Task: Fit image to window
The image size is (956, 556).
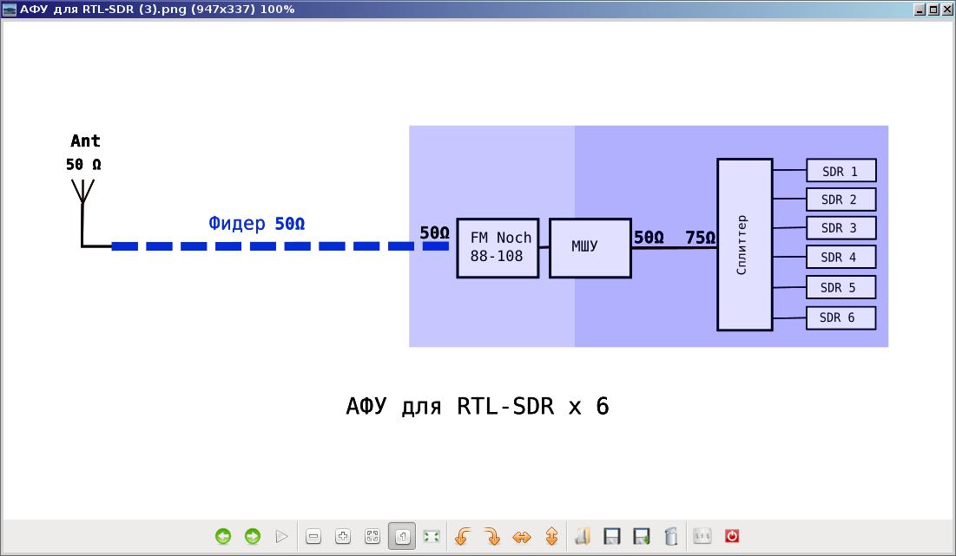Action: 372,537
